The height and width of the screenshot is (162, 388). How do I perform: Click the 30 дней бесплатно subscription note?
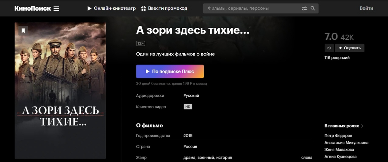pos(172,84)
